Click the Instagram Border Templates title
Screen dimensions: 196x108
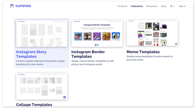89,54
